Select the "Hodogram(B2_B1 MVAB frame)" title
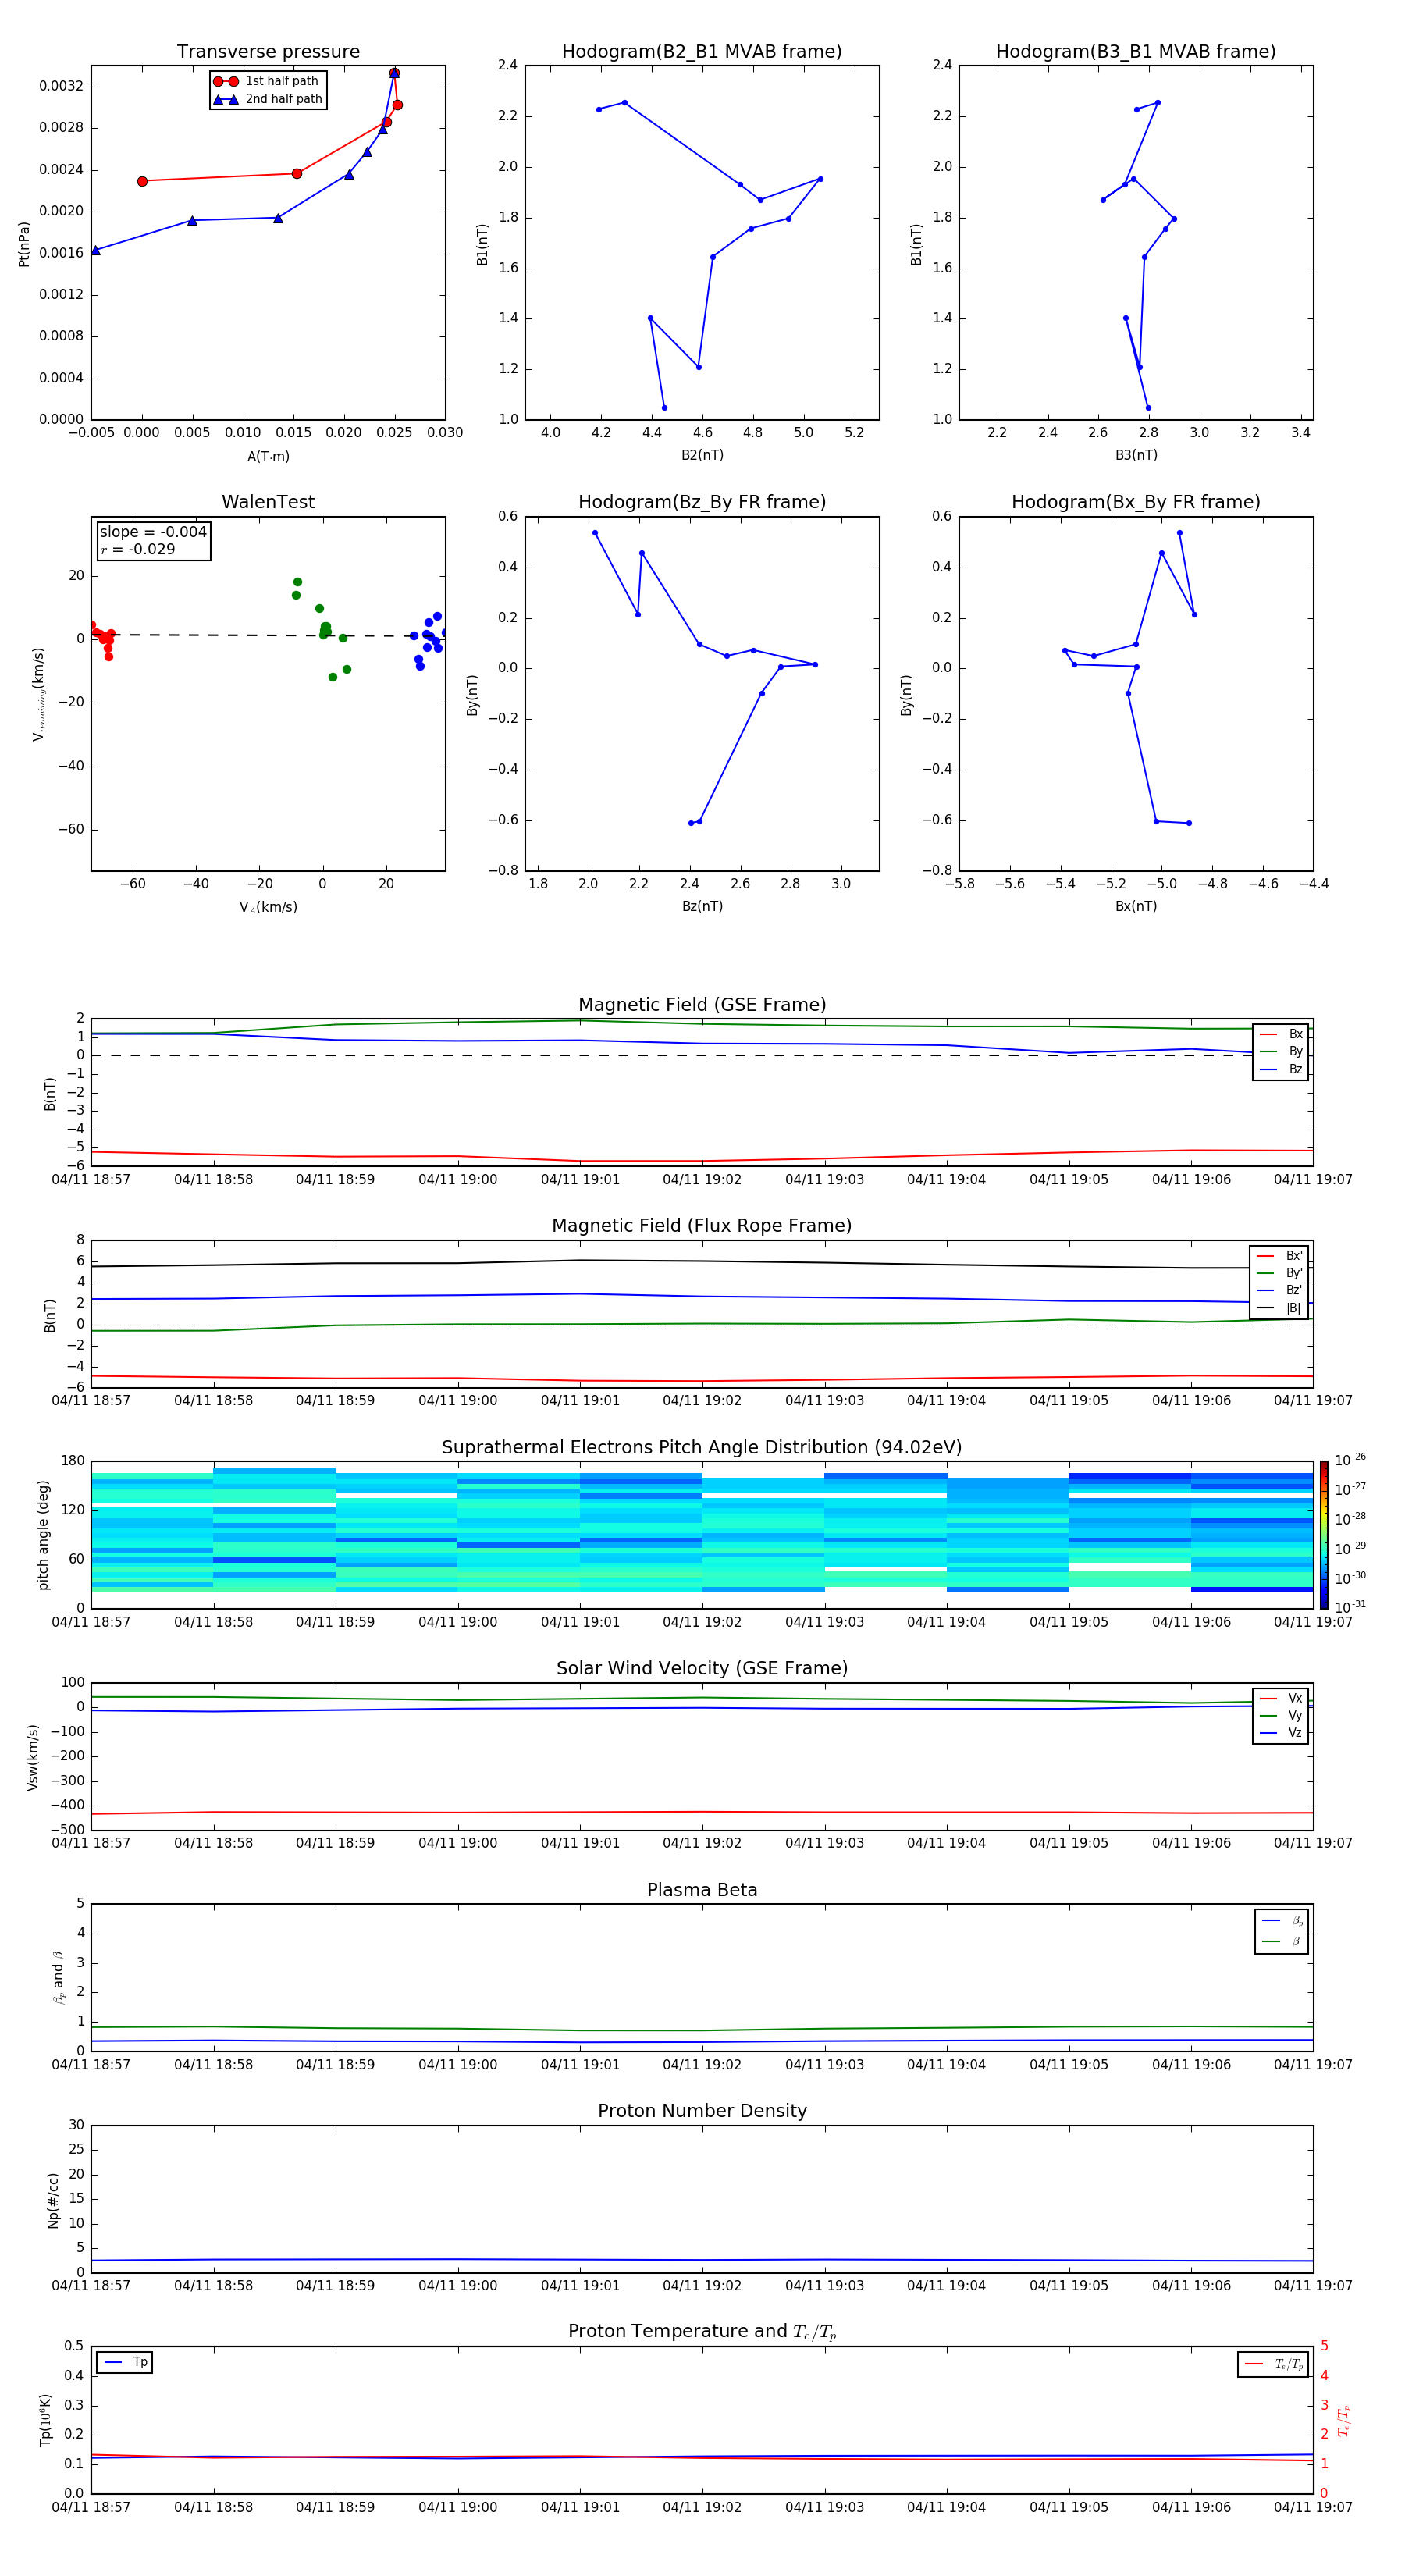 coord(702,52)
